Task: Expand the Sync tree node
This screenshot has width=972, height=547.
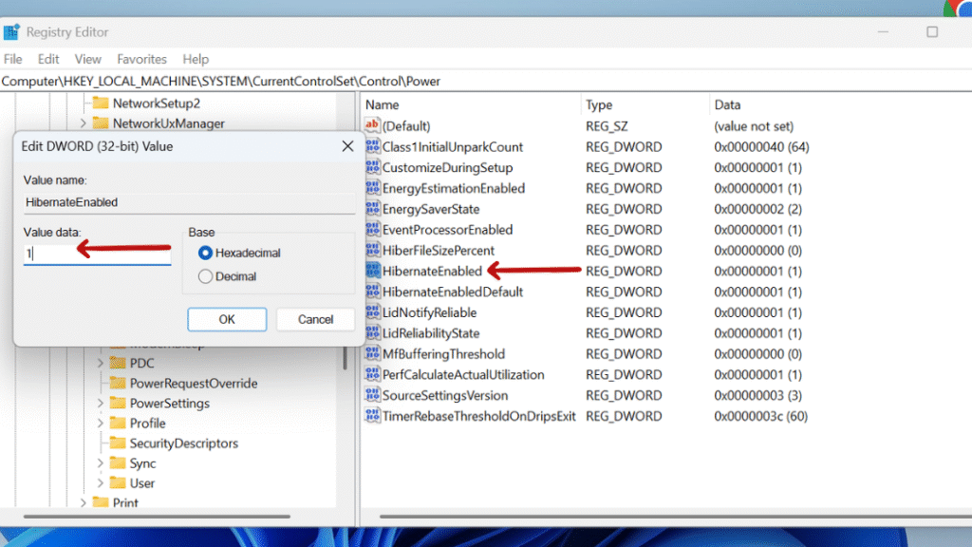Action: coord(101,463)
